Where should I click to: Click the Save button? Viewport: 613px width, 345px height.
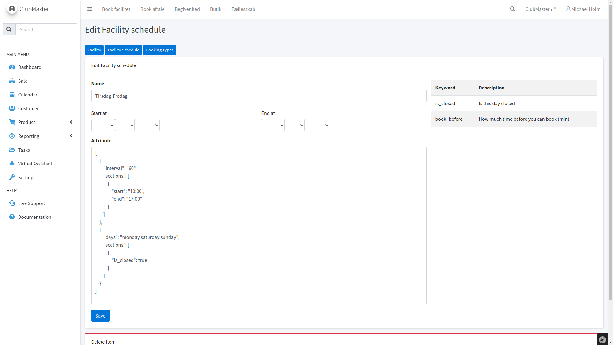click(100, 316)
